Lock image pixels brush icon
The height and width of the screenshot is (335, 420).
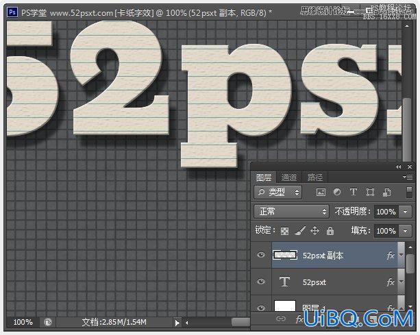pyautogui.click(x=300, y=231)
